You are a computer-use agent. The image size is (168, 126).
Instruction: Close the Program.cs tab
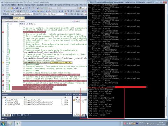[23, 18]
